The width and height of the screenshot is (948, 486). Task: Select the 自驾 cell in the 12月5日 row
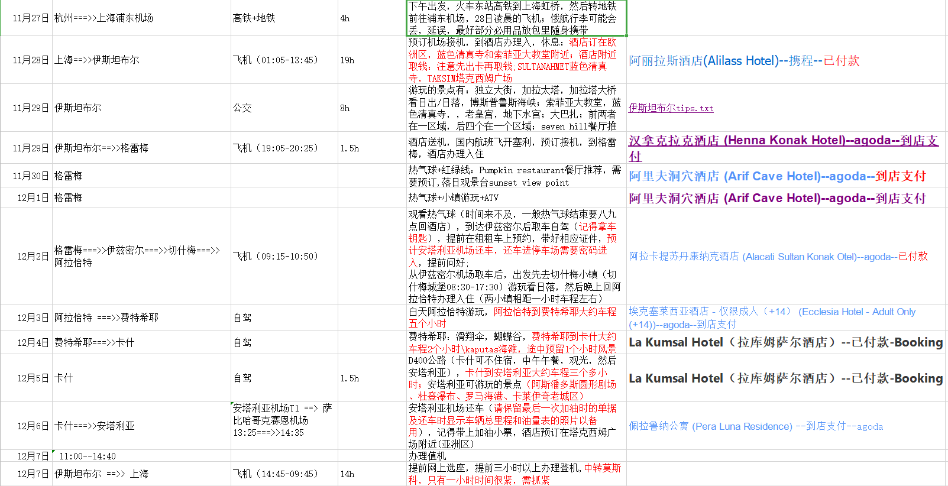(x=284, y=378)
